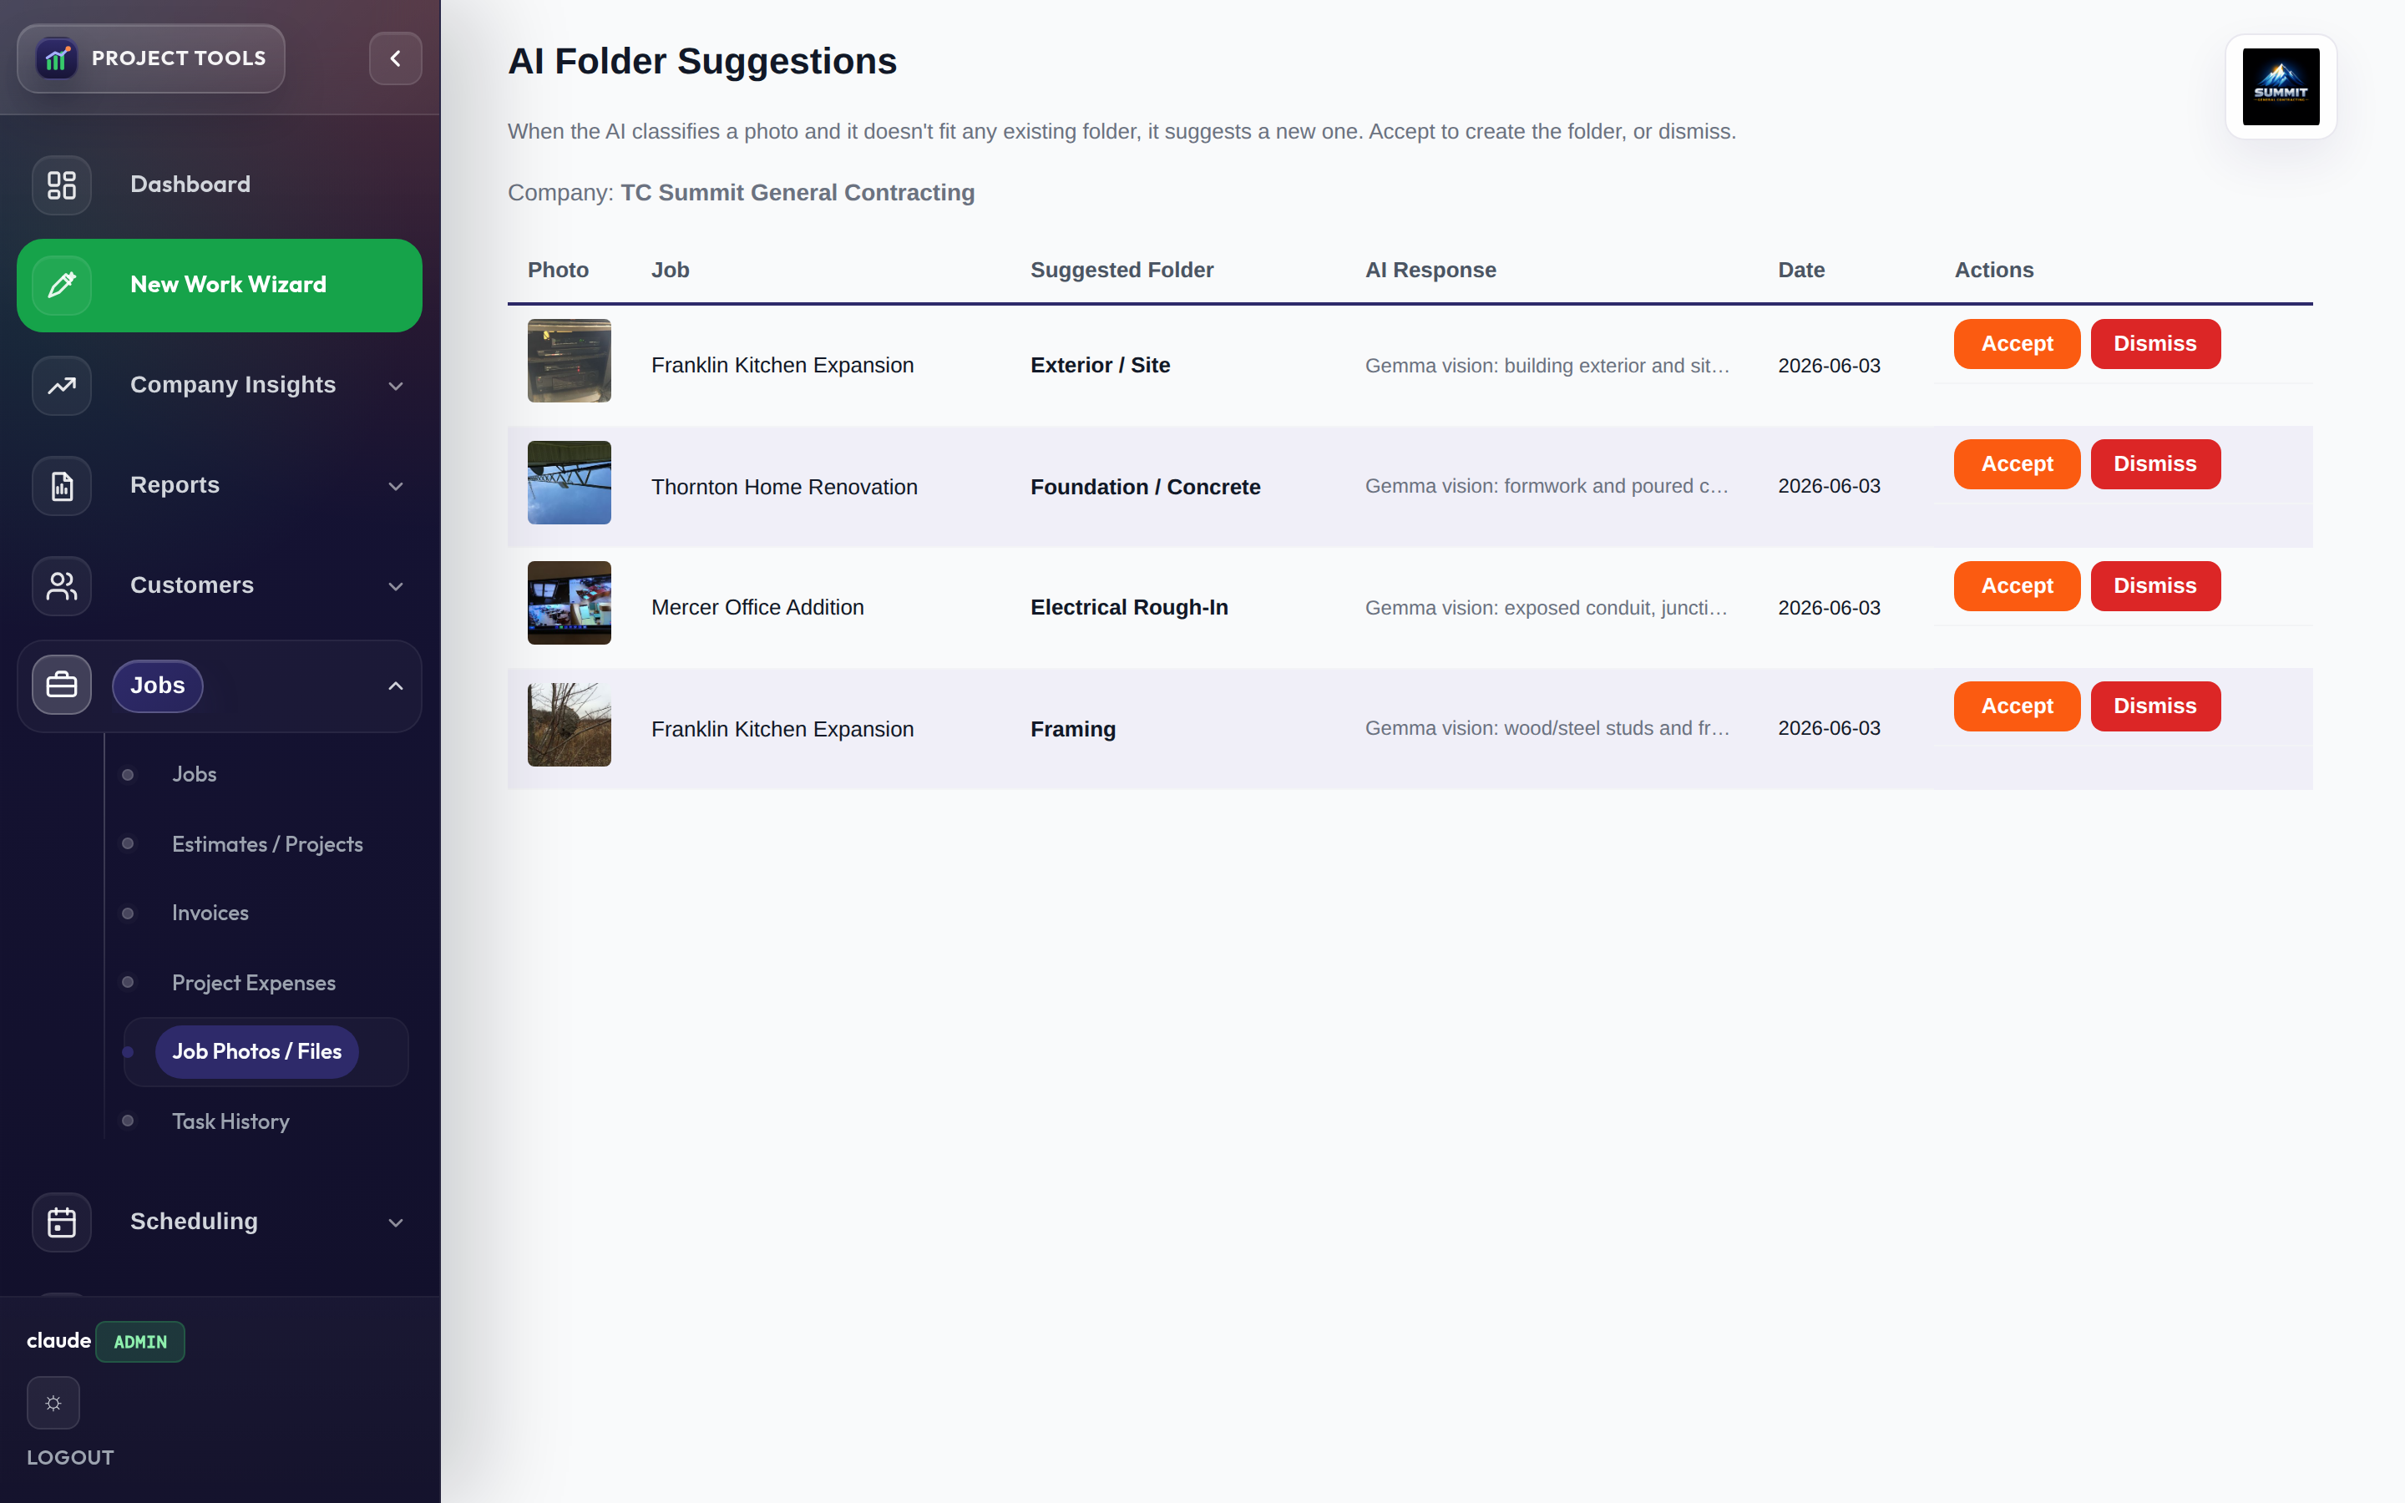
Task: Click 'TC Summit General Contracting' company name
Action: (797, 193)
